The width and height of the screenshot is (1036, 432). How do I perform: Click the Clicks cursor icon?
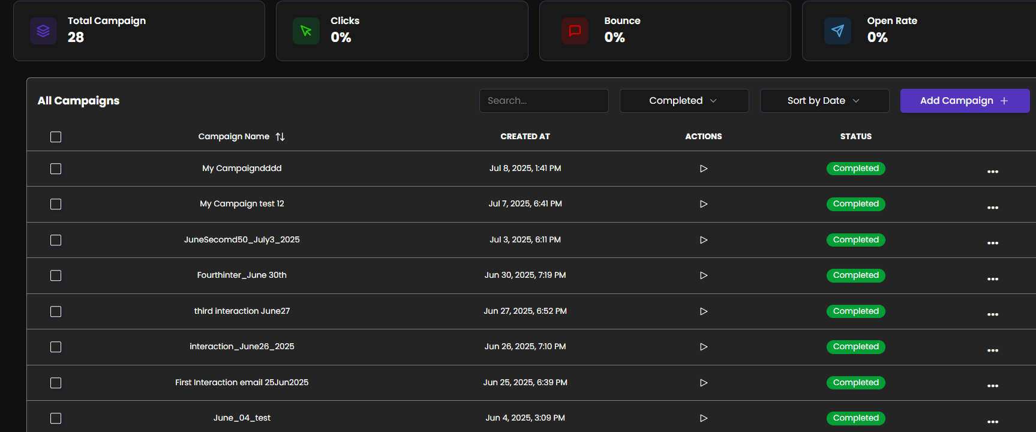[x=306, y=31]
